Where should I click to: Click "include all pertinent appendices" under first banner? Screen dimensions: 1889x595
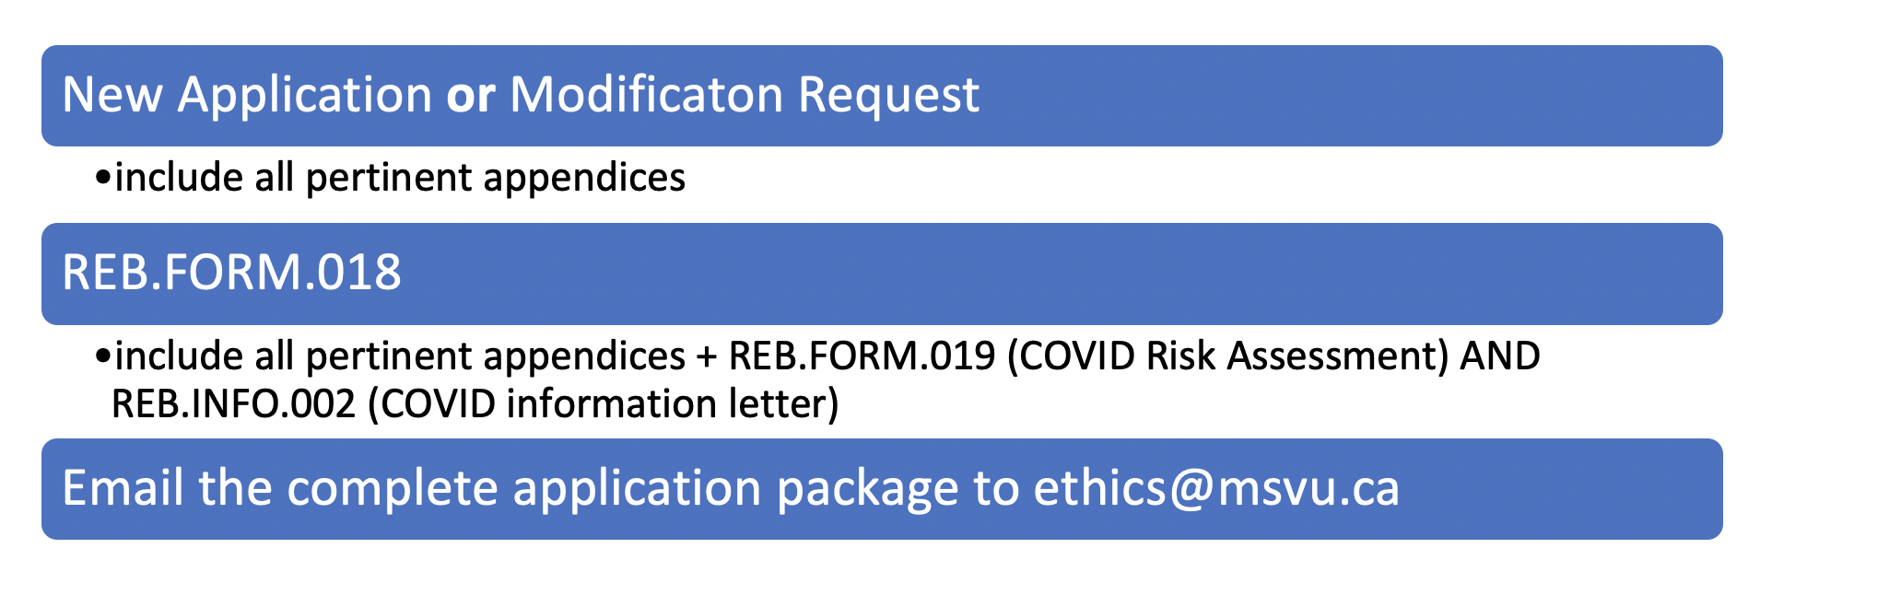pyautogui.click(x=400, y=178)
